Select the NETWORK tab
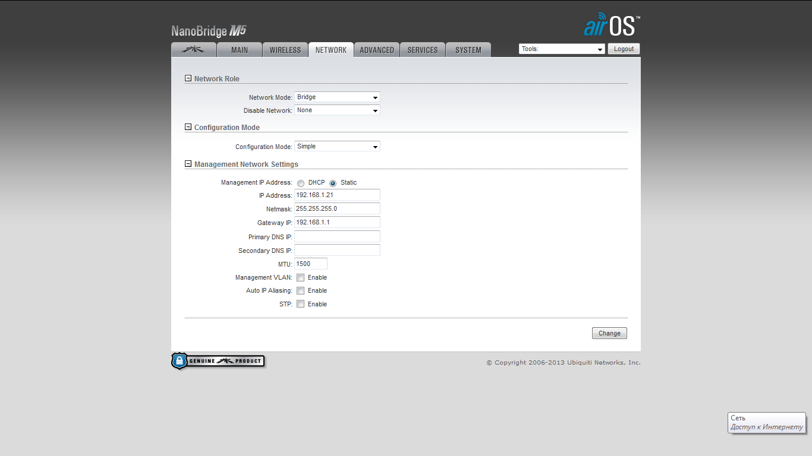Image resolution: width=812 pixels, height=456 pixels. (331, 50)
